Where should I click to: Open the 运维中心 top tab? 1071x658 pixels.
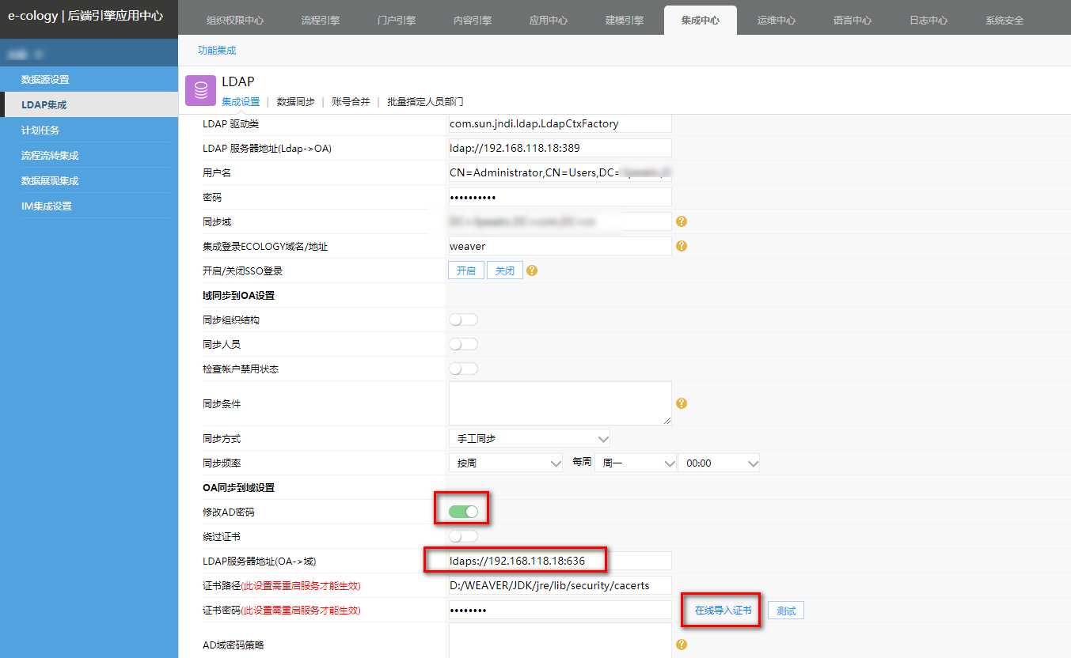point(777,21)
